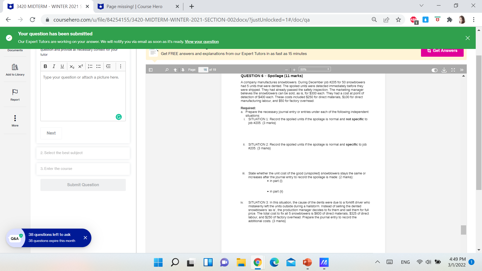Select the Bold formatting icon
Image resolution: width=482 pixels, height=271 pixels.
45,66
